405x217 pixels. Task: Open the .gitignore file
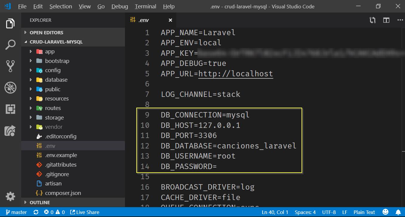[x=73, y=174]
